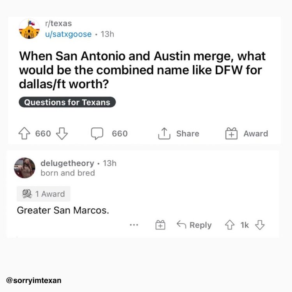Reply to the Greater San Marcos comment
This screenshot has width=292, height=292.
[x=194, y=225]
